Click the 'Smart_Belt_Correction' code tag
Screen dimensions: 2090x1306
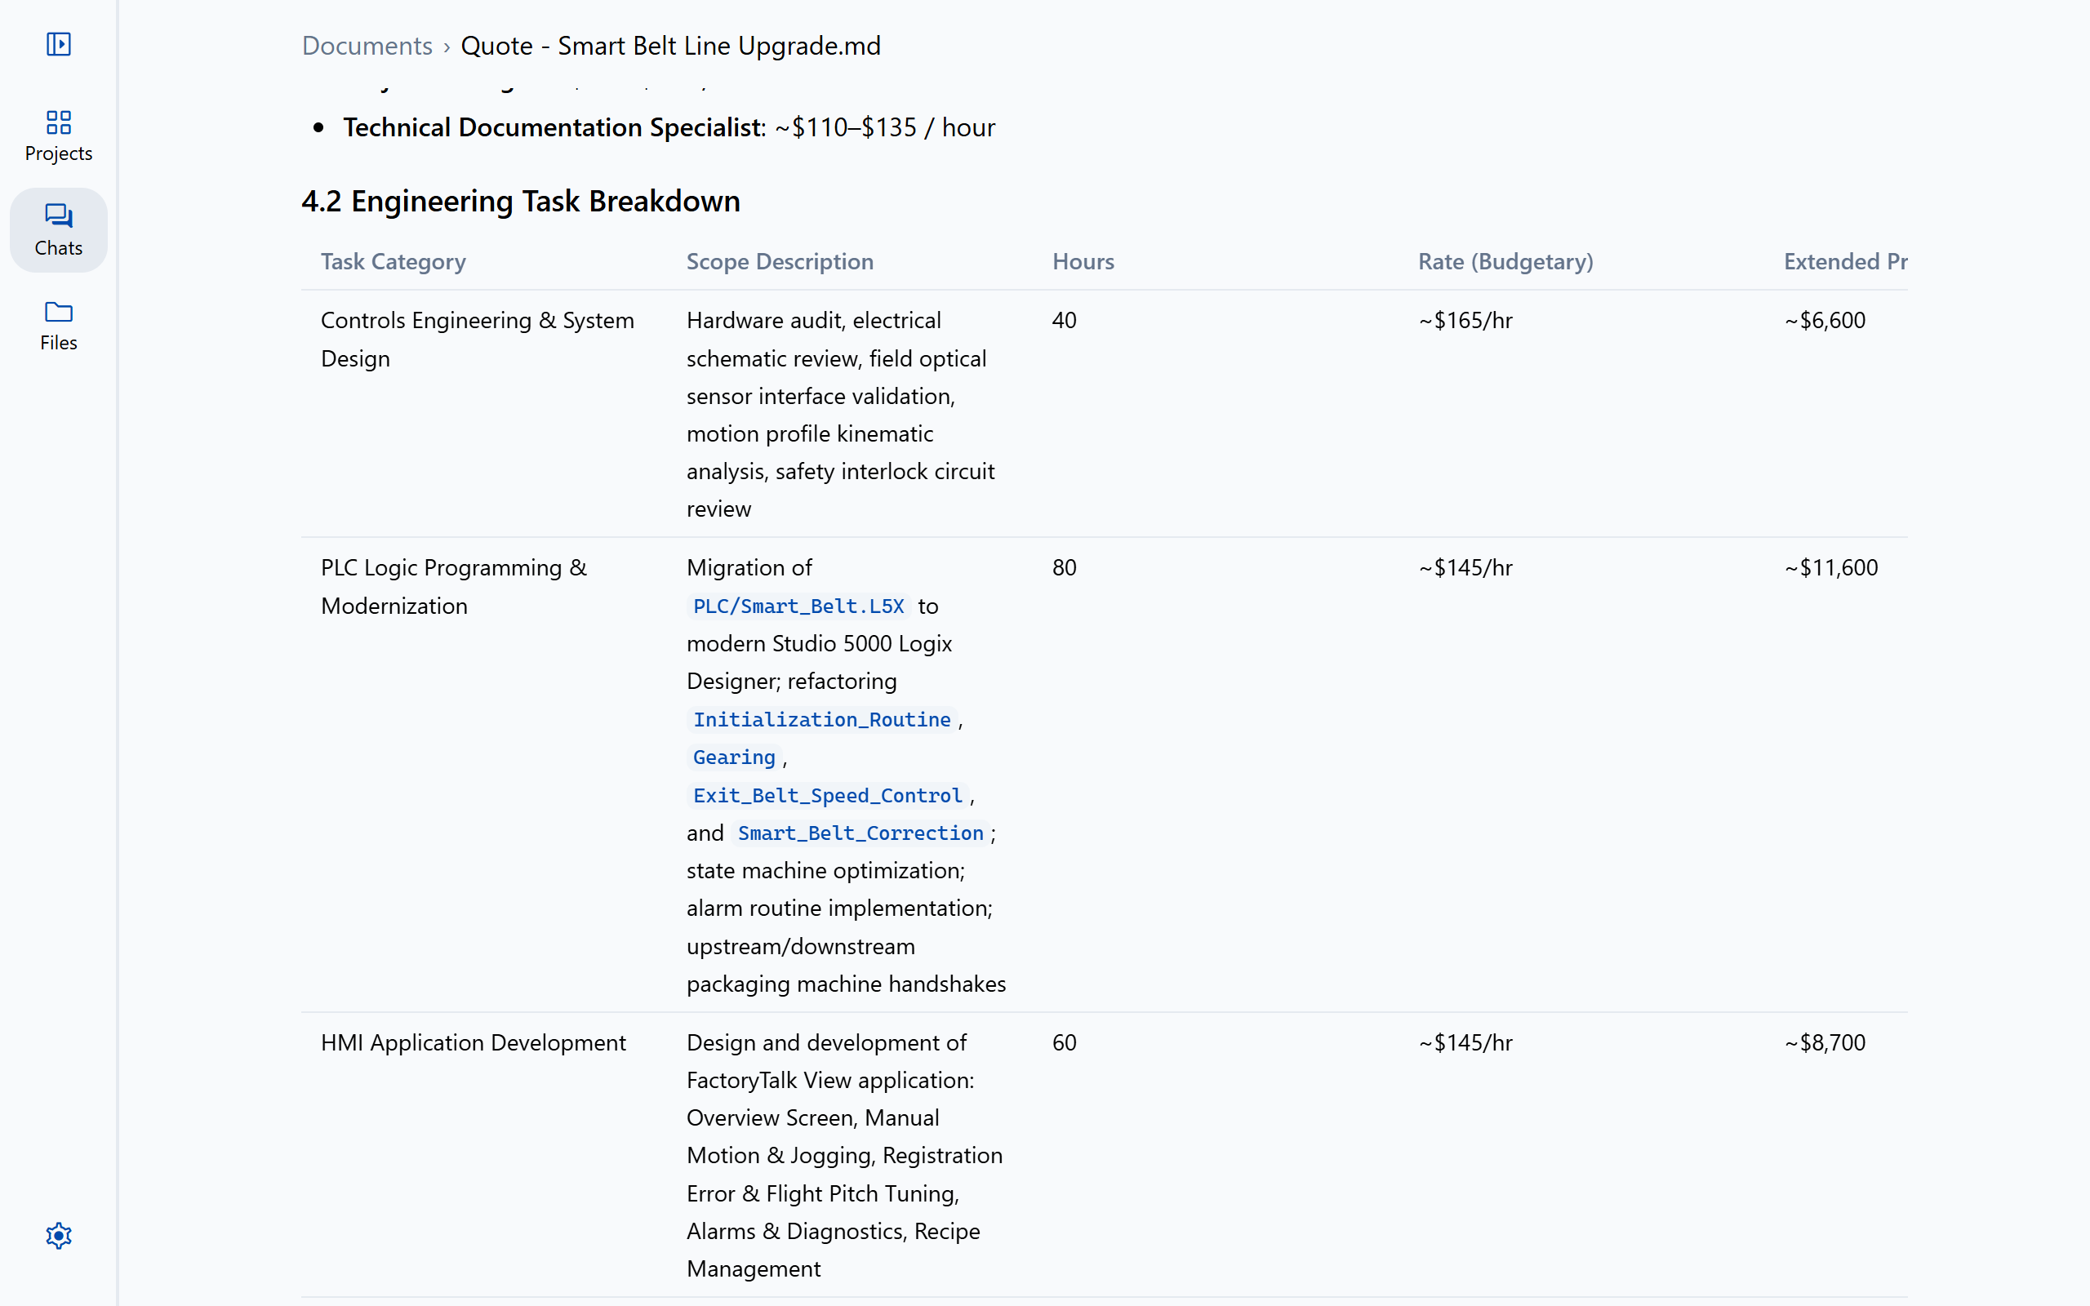pos(860,833)
